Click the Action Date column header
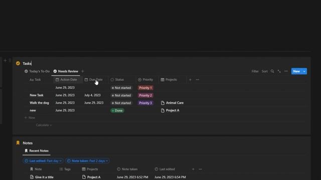 pos(66,79)
